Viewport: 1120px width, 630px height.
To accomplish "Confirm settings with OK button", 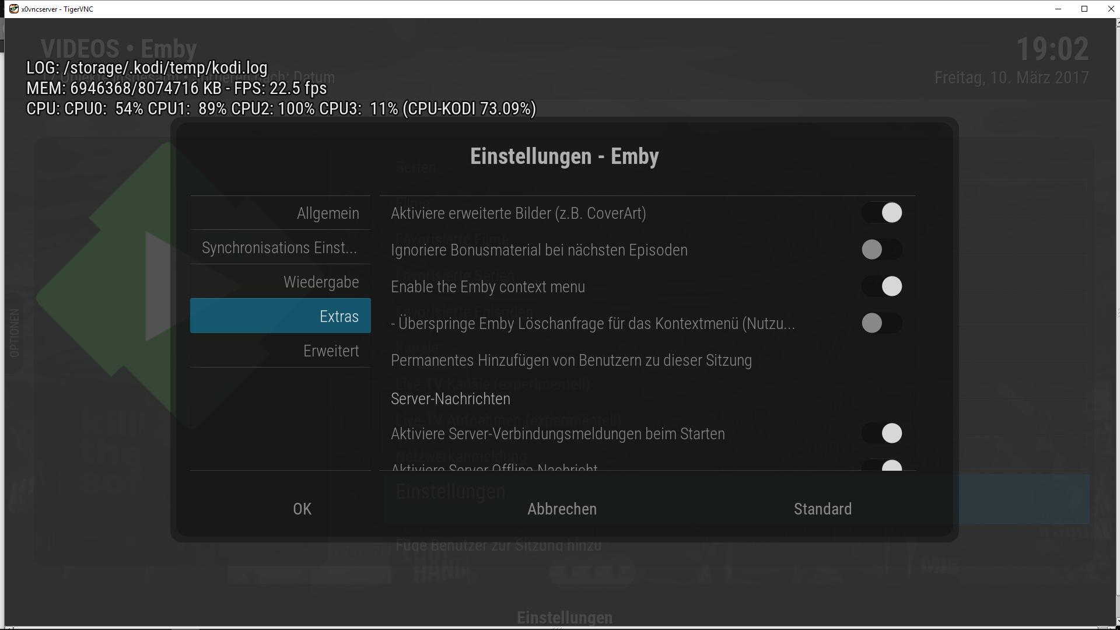I will pyautogui.click(x=302, y=509).
